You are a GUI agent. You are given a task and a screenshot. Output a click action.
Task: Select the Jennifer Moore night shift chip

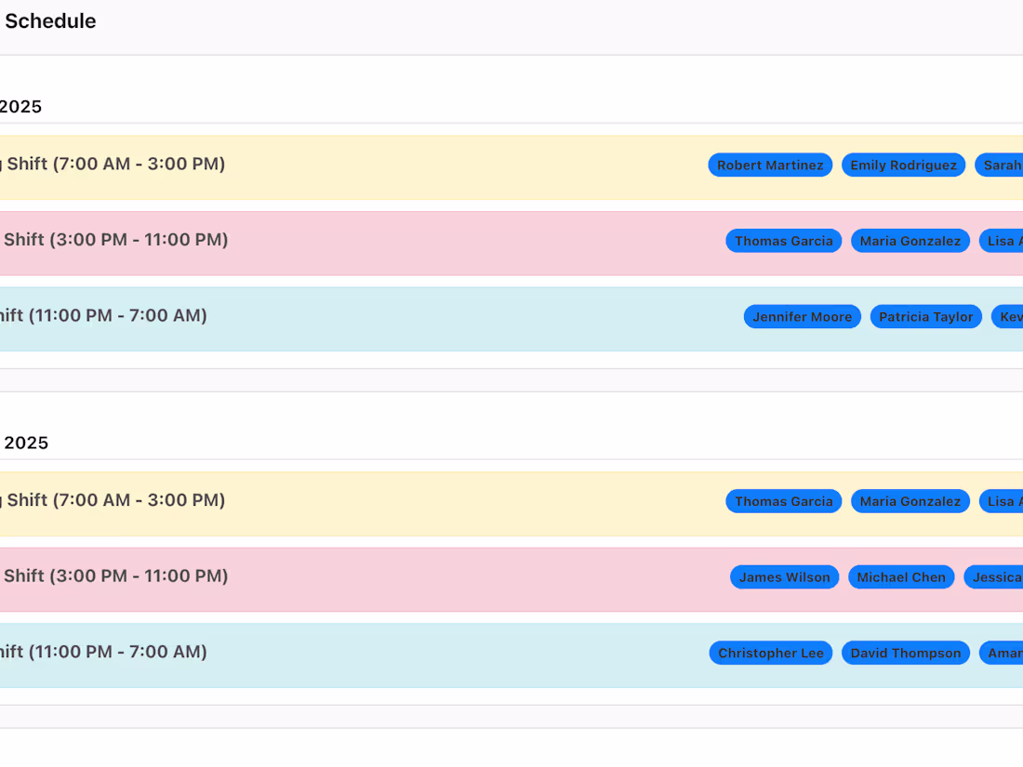802,316
